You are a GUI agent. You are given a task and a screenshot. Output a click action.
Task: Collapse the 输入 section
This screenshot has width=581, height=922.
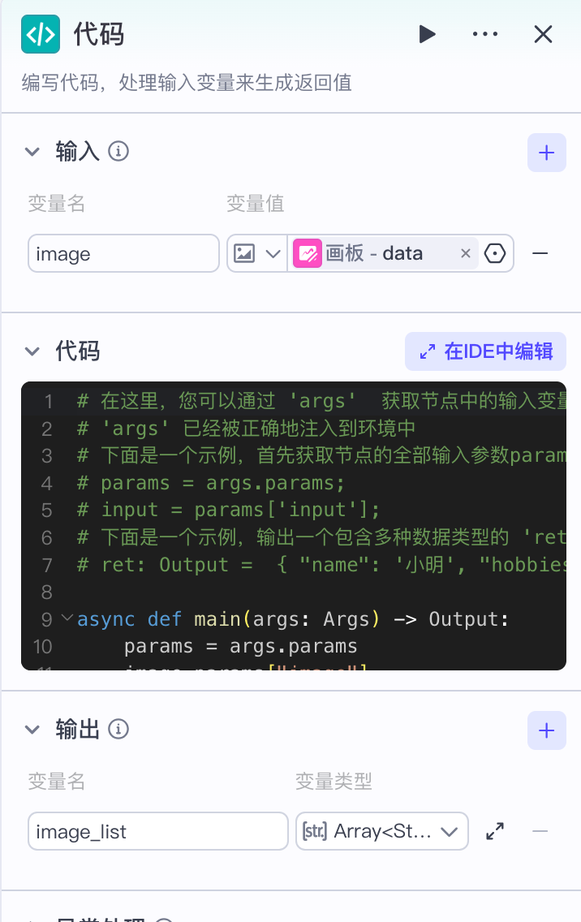coord(32,152)
